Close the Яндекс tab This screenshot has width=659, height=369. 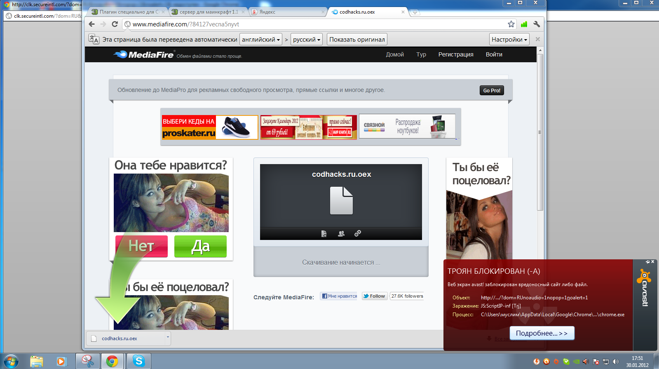point(323,12)
